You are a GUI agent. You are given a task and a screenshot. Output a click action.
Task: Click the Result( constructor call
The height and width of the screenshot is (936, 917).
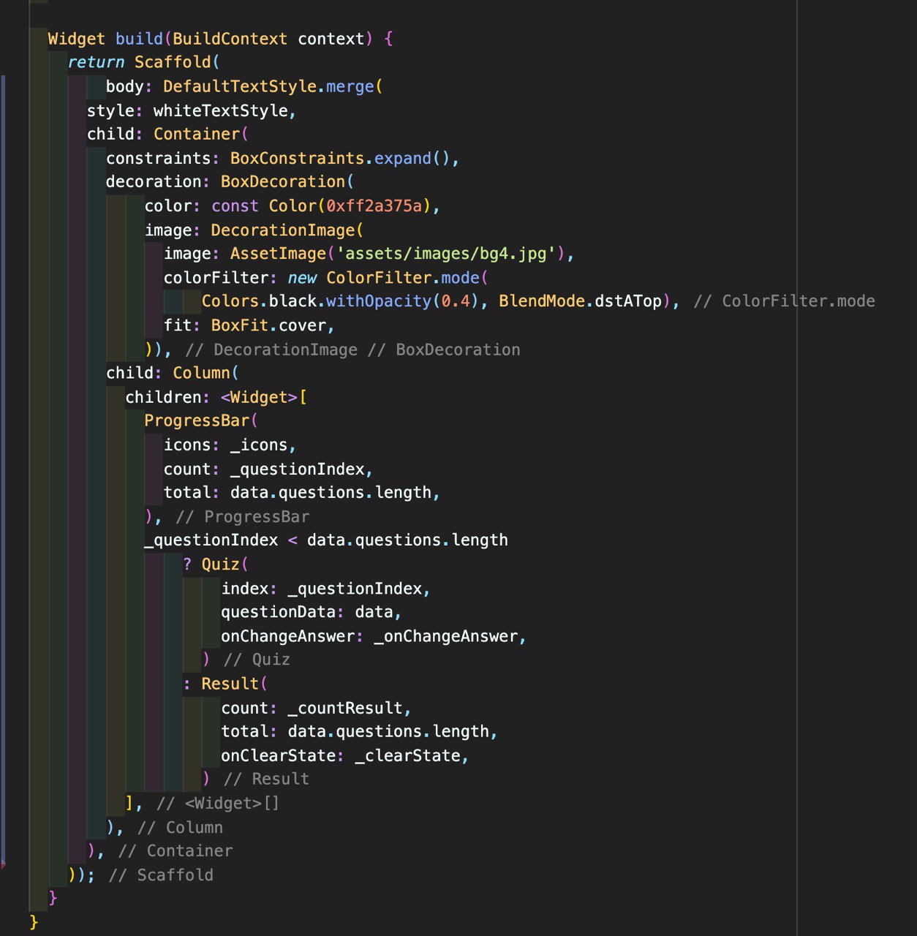coord(235,683)
